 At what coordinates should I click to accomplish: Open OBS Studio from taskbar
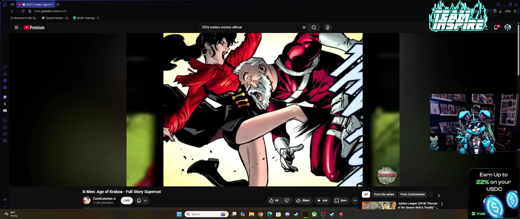tap(323, 214)
